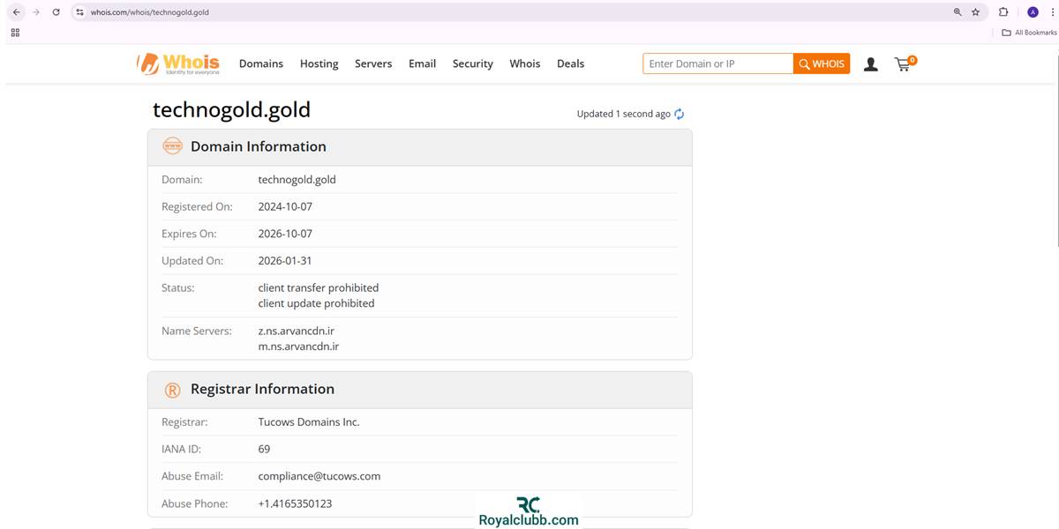Open the Email menu

pos(422,63)
